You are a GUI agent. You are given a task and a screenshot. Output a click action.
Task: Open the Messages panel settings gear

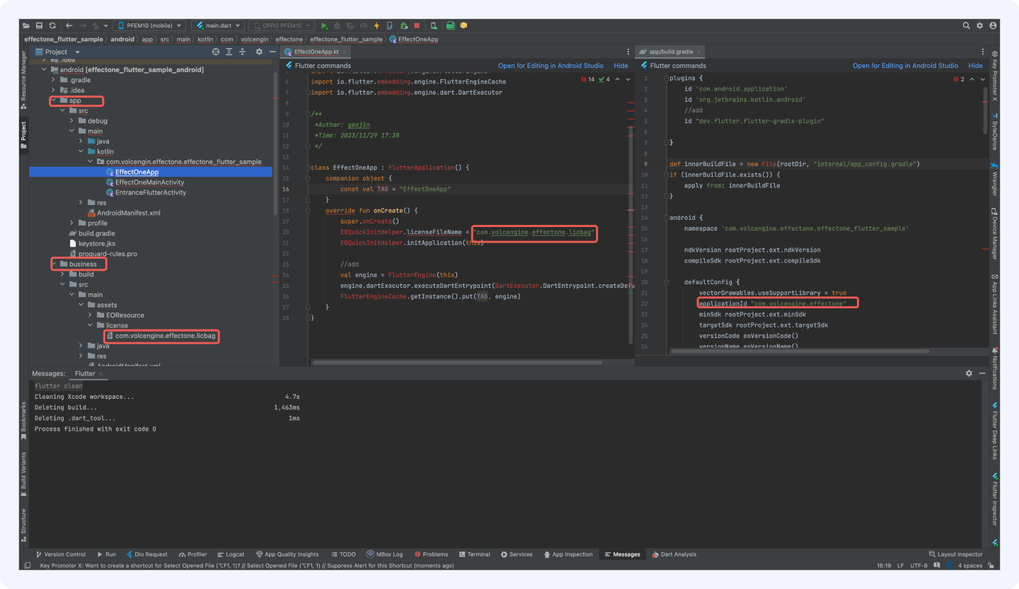point(969,373)
